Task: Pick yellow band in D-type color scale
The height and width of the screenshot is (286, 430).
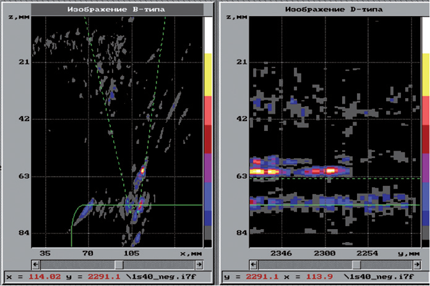Action: tap(425, 74)
